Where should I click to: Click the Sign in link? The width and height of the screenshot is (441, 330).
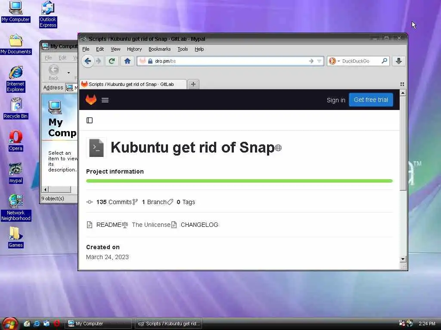(336, 100)
